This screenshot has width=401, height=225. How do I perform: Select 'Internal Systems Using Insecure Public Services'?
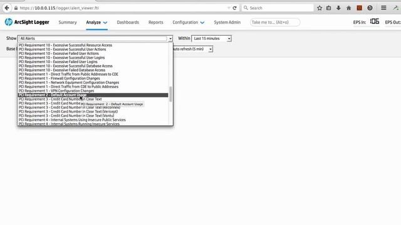coord(93,120)
